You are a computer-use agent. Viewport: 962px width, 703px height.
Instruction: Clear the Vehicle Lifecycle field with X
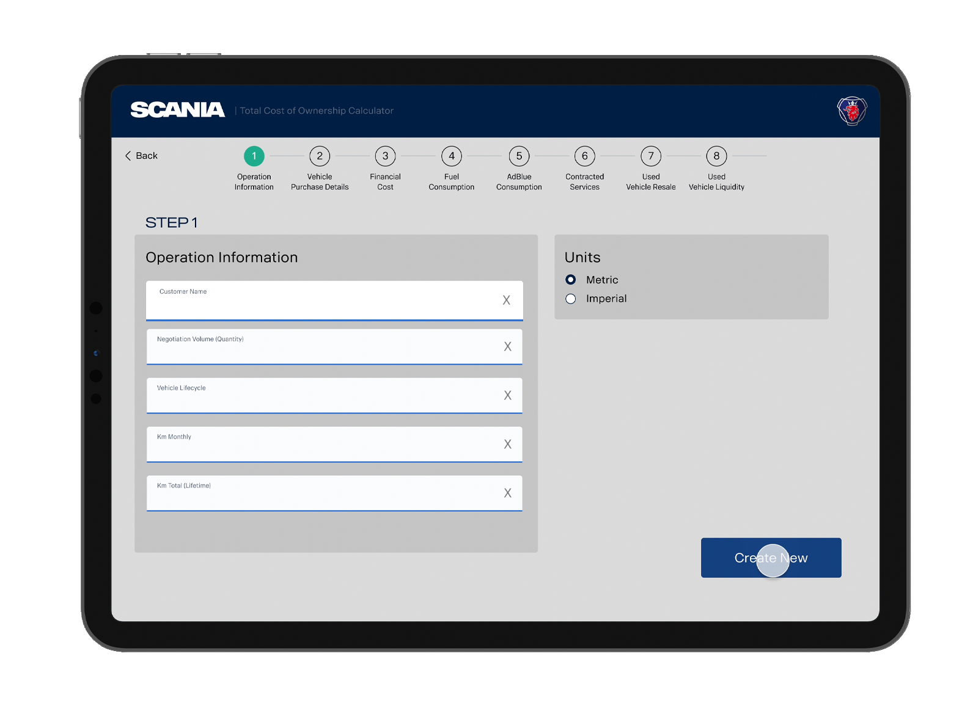pyautogui.click(x=507, y=395)
